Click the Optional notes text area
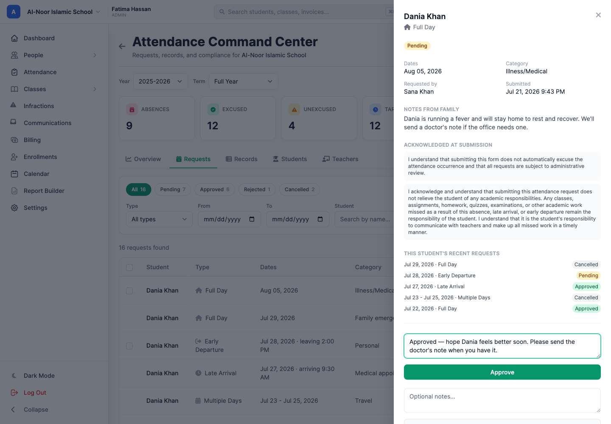Screen dimensions: 611x424 click(x=502, y=401)
